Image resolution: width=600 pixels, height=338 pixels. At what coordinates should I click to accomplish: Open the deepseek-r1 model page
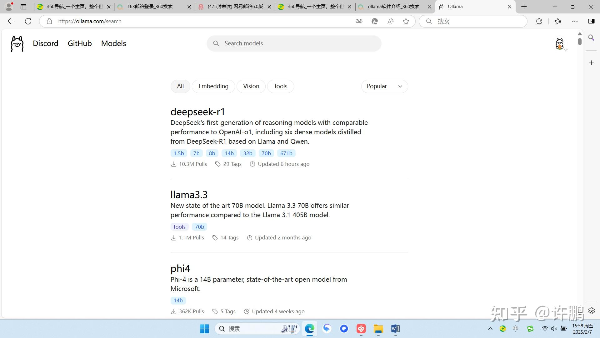[x=197, y=112]
